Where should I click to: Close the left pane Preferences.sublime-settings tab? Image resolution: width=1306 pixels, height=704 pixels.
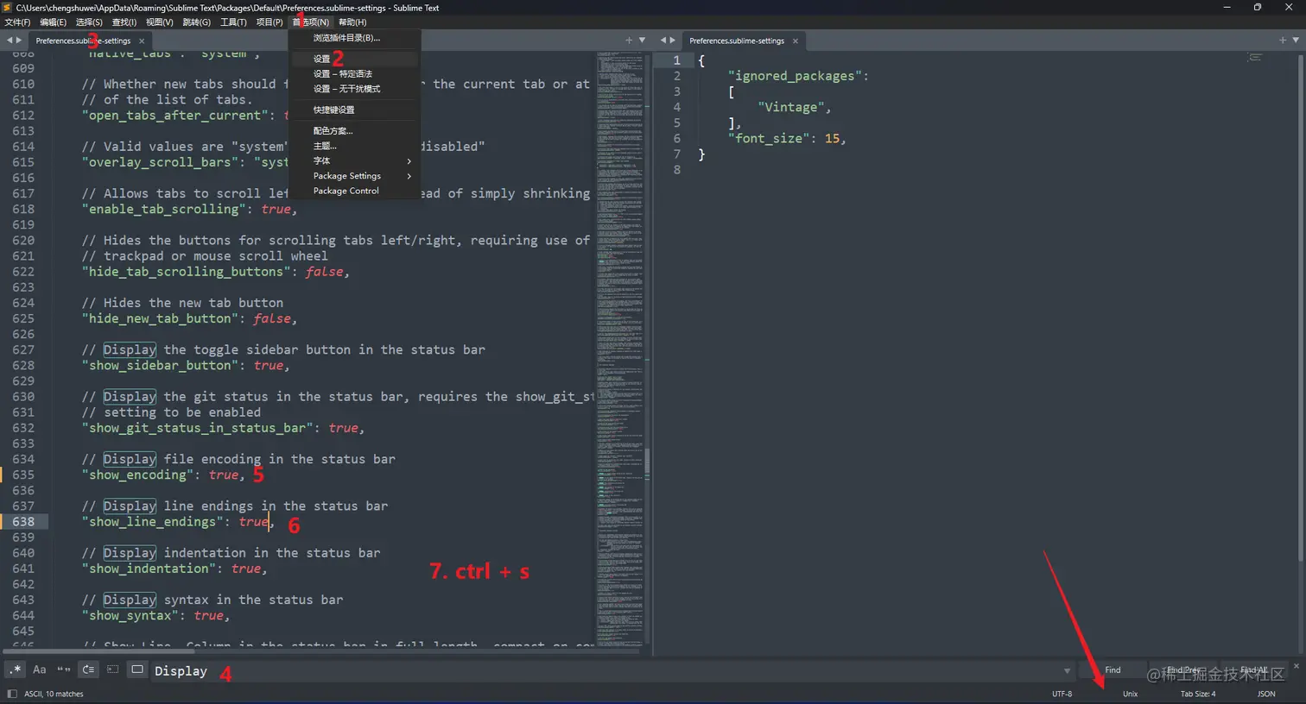coord(142,41)
